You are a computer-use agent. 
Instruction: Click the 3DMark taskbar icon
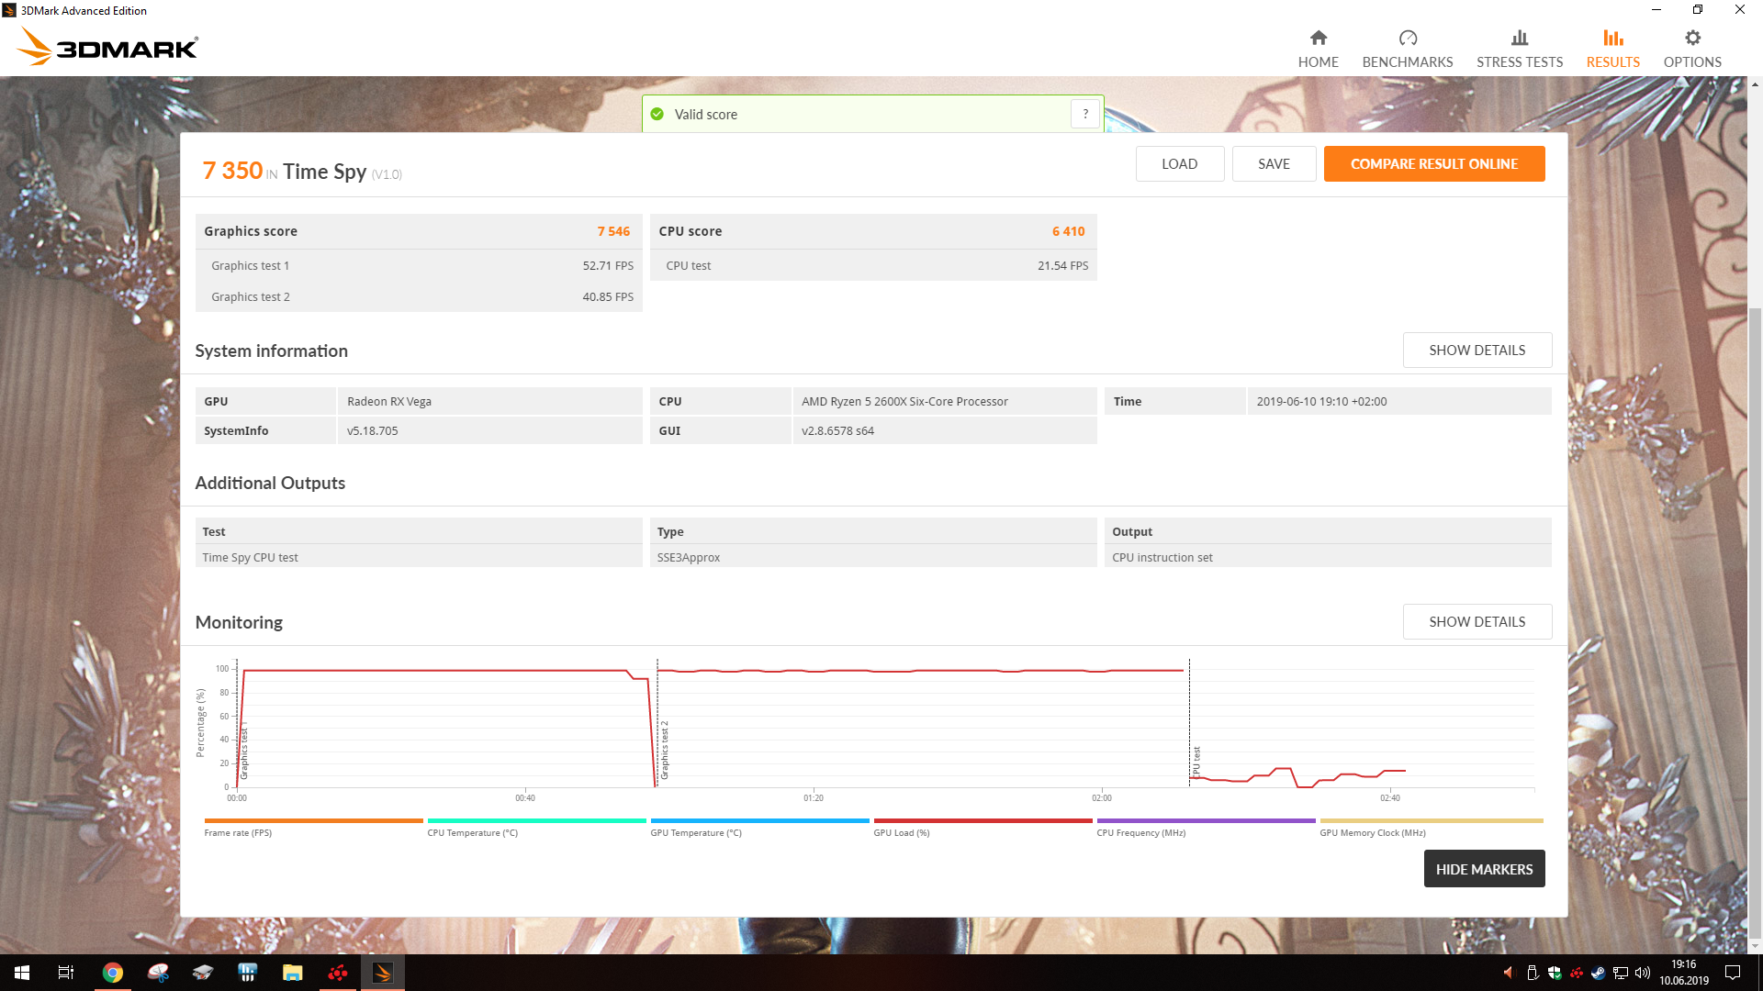pos(382,973)
